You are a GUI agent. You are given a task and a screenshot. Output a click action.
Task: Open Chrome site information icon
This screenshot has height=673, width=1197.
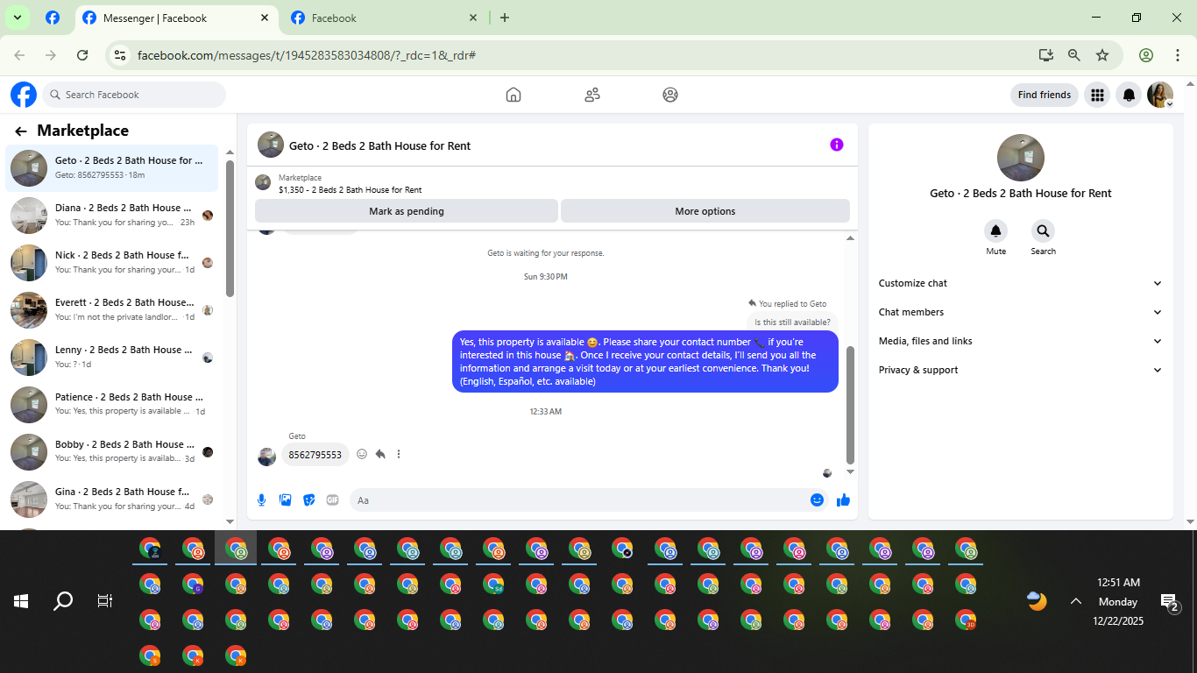[x=121, y=55]
